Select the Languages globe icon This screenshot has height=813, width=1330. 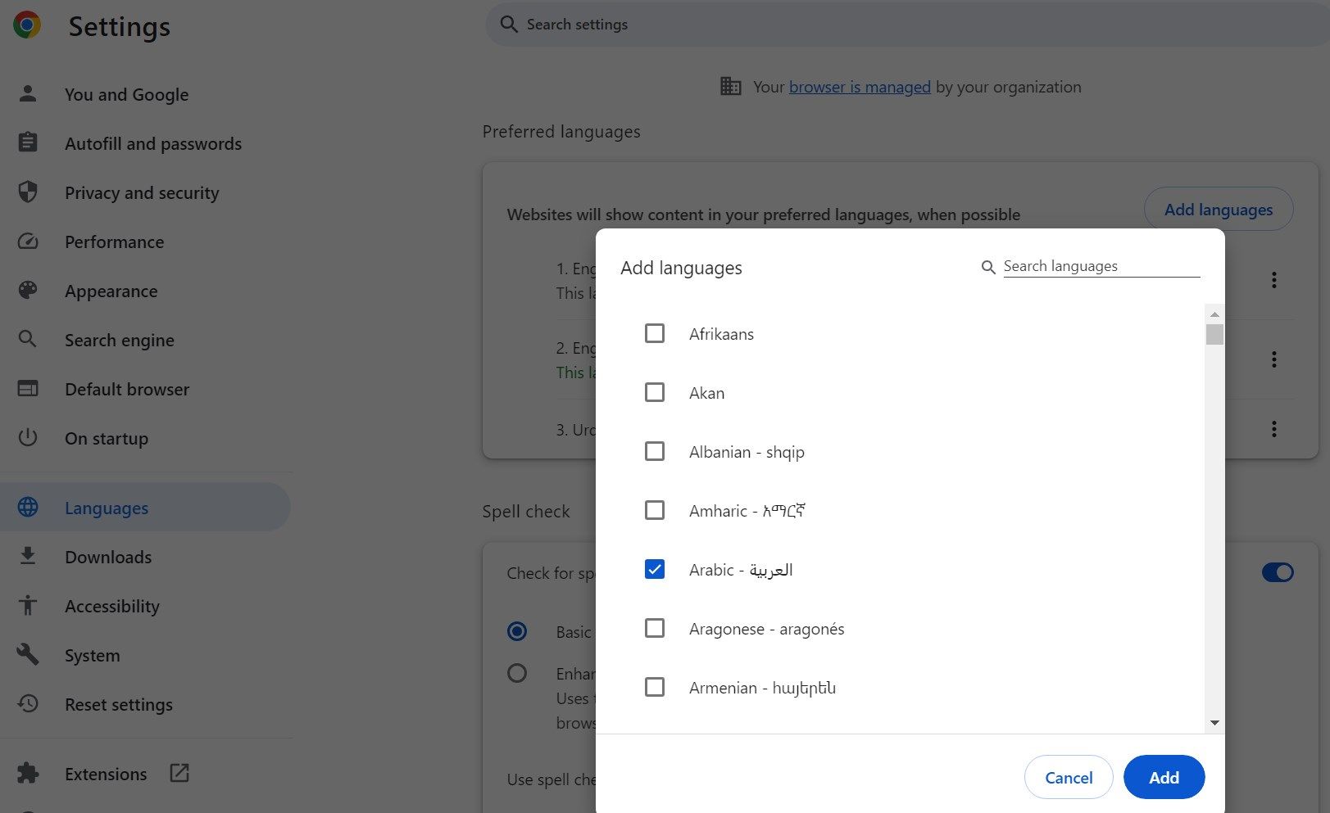(28, 507)
